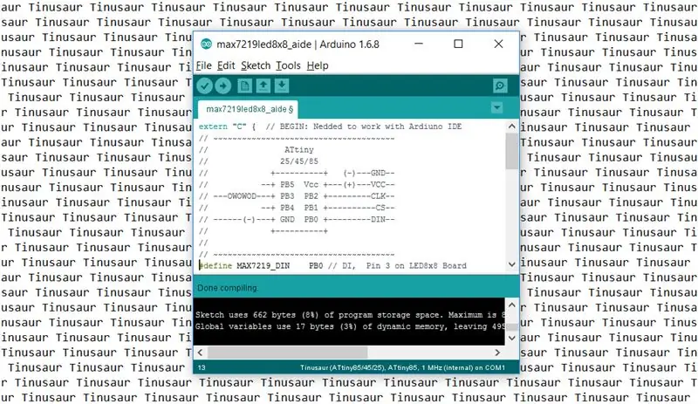
Task: Create a new sketch with the New icon
Action: [x=244, y=86]
